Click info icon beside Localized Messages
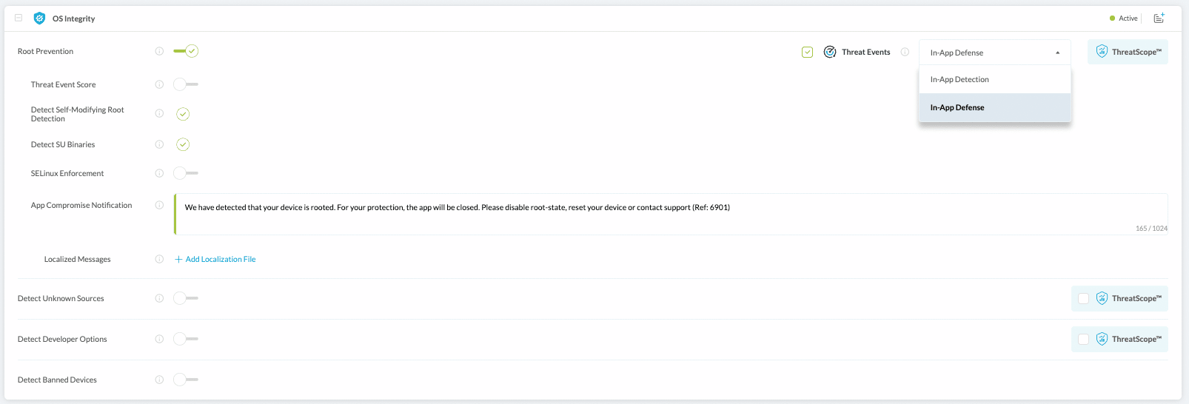This screenshot has height=404, width=1189. click(x=159, y=259)
